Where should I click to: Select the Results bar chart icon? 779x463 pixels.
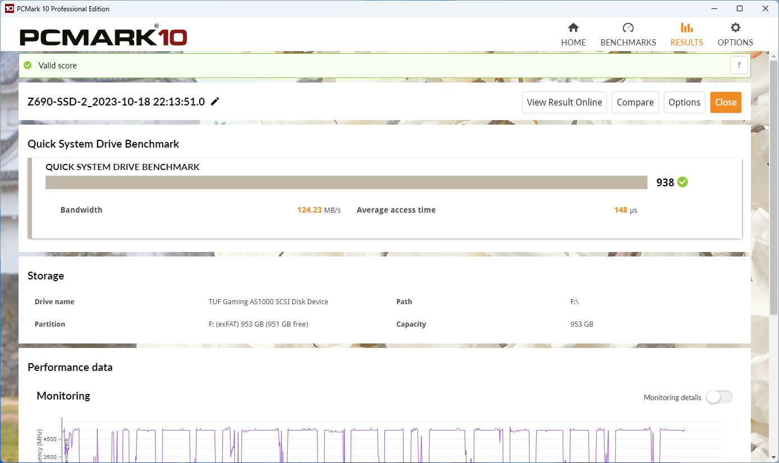click(686, 28)
